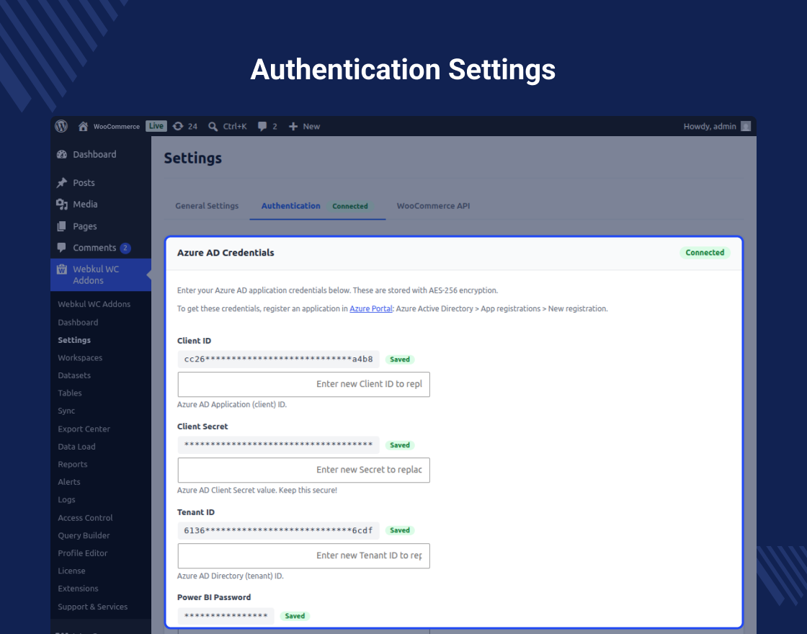
Task: Switch to General Settings tab
Action: point(207,206)
